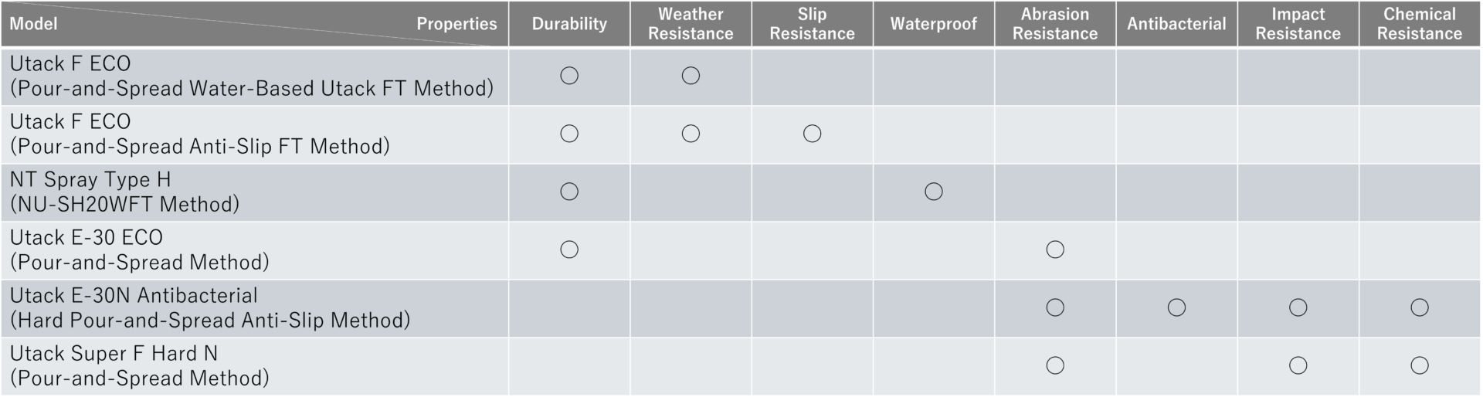Select the Durability column header
The width and height of the screenshot is (1483, 404).
tap(569, 24)
